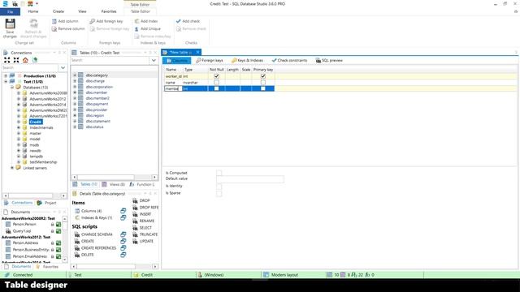The width and height of the screenshot is (520, 292).
Task: Click the Remove column icon
Action: click(54, 29)
